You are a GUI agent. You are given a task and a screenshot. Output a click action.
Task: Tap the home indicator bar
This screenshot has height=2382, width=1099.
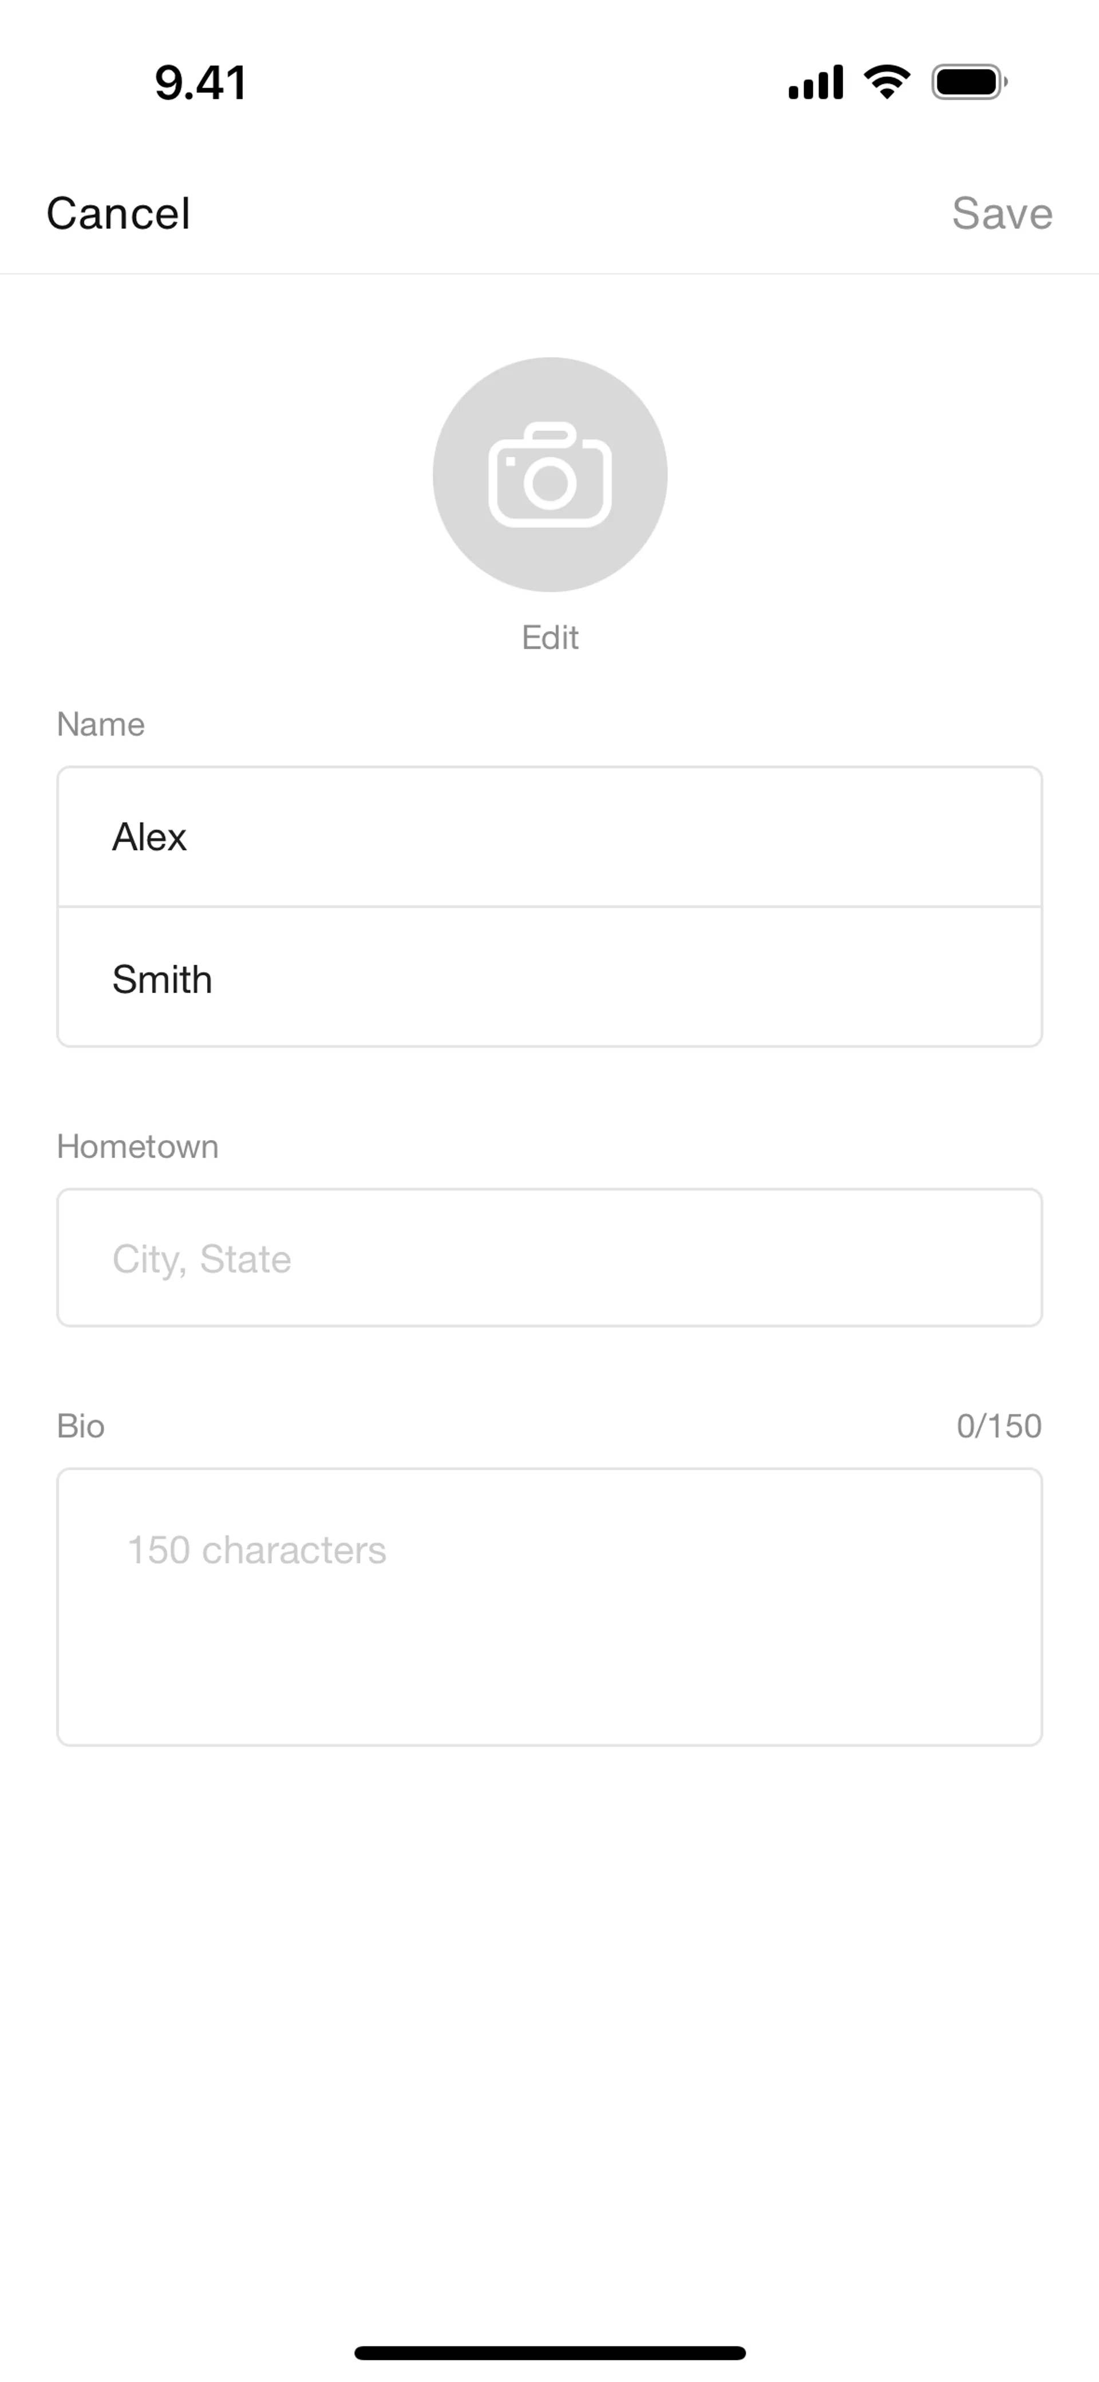(549, 2352)
